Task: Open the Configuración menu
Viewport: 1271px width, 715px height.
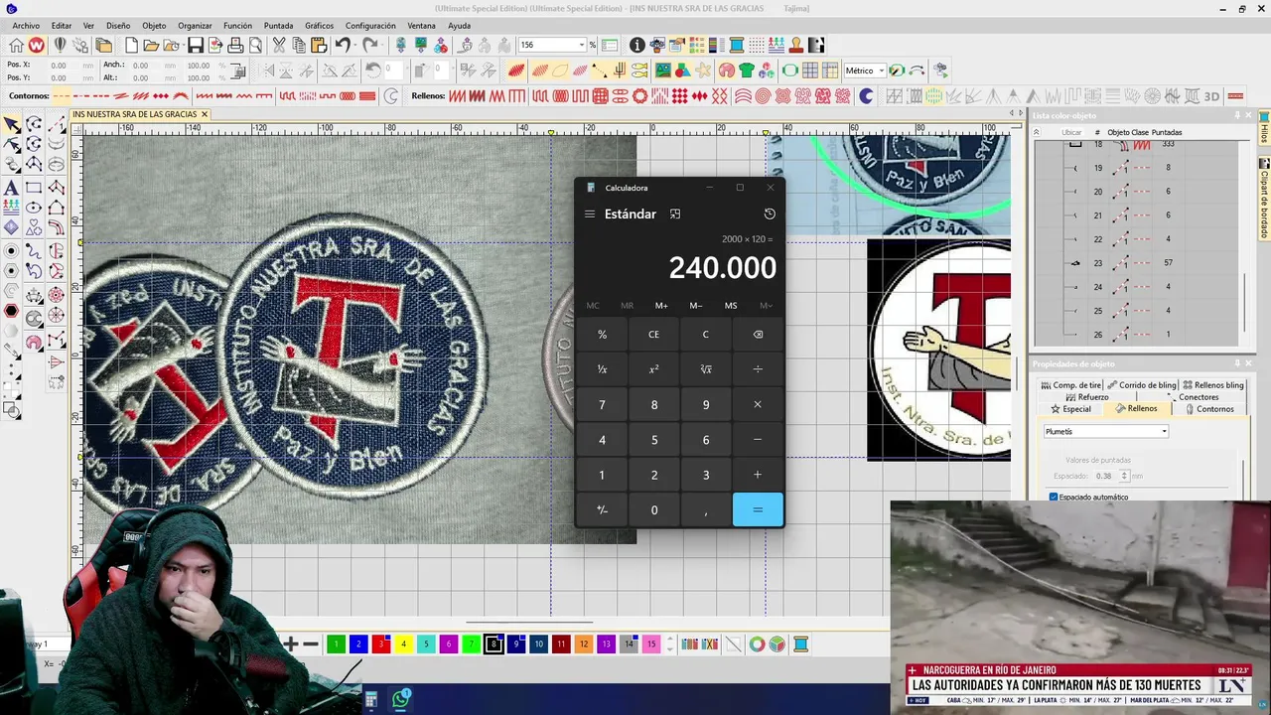Action: coord(370,26)
